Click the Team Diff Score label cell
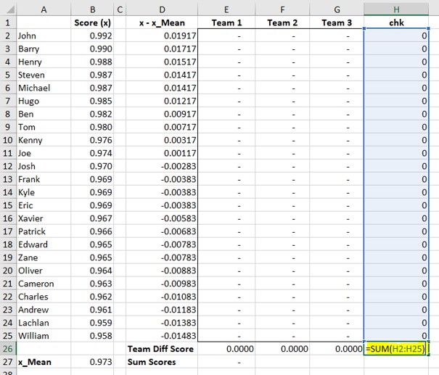This screenshot has width=439, height=375. 162,349
